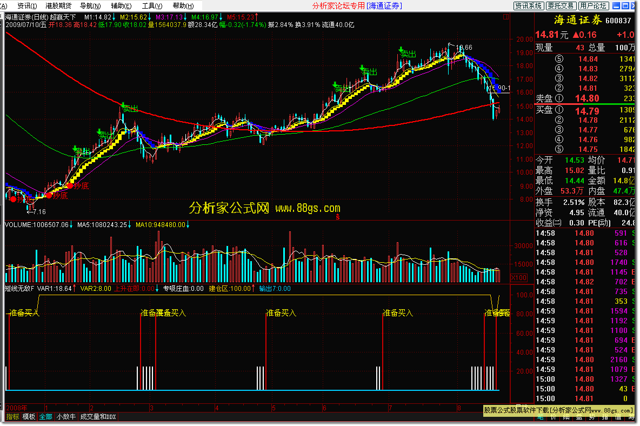Click the 现量 value 43
640x426 pixels.
[579, 48]
